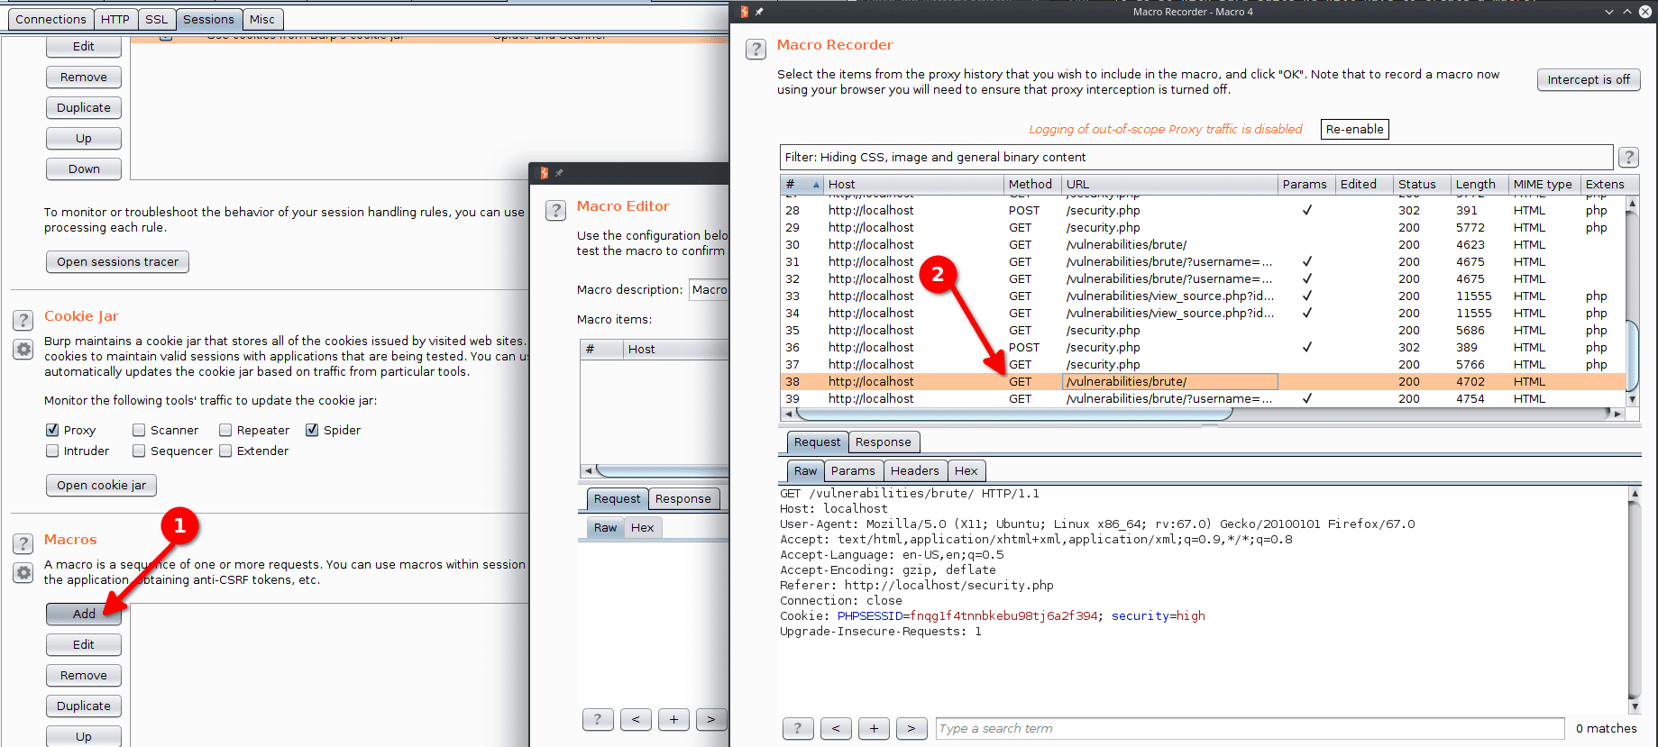Click checkmark in Params column of row 28
The height and width of the screenshot is (747, 1658).
click(x=1306, y=210)
